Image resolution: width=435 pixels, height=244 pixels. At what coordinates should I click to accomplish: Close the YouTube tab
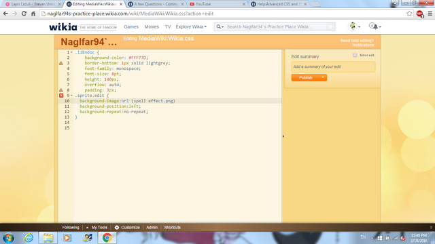point(244,4)
